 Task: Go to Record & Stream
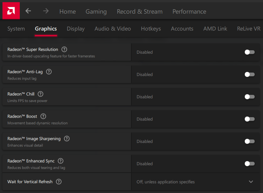(140, 11)
